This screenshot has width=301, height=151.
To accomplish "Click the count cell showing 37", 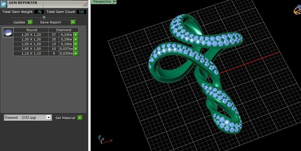I will point(54,35).
